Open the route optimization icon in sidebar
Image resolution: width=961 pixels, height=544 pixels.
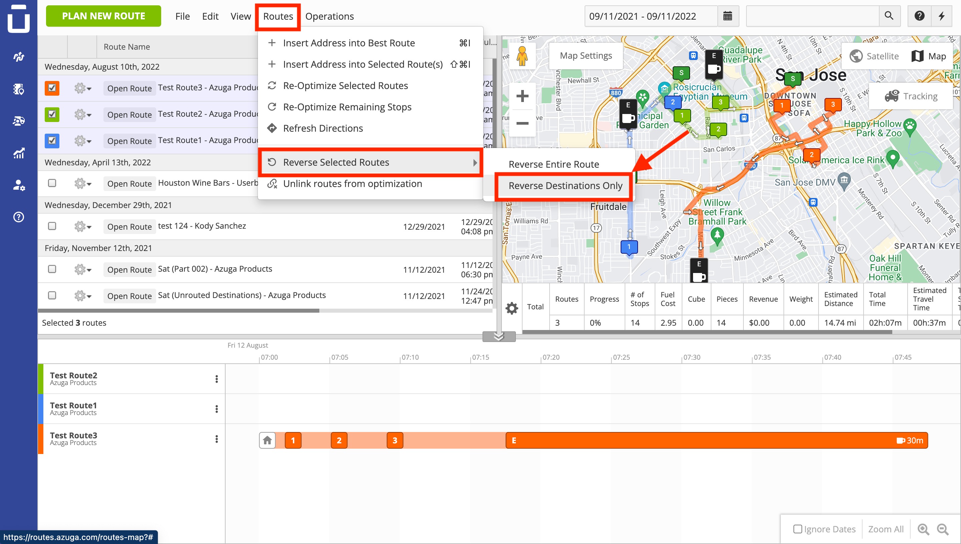click(x=19, y=56)
